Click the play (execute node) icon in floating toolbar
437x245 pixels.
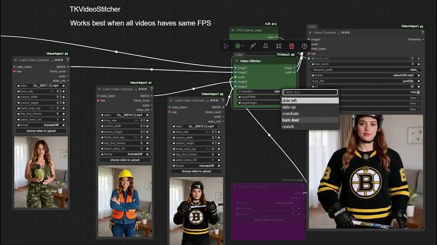[x=226, y=46]
